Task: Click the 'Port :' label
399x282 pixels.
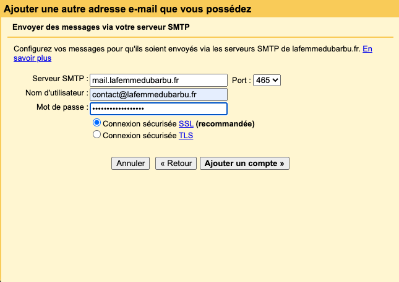Action: (241, 81)
